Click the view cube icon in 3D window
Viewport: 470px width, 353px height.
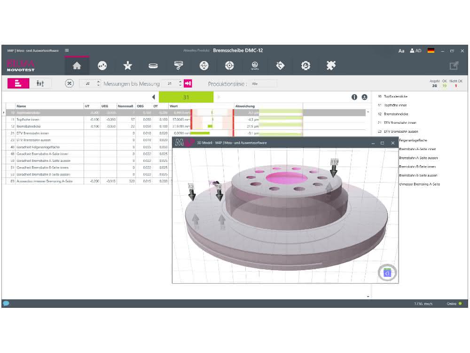click(x=387, y=273)
